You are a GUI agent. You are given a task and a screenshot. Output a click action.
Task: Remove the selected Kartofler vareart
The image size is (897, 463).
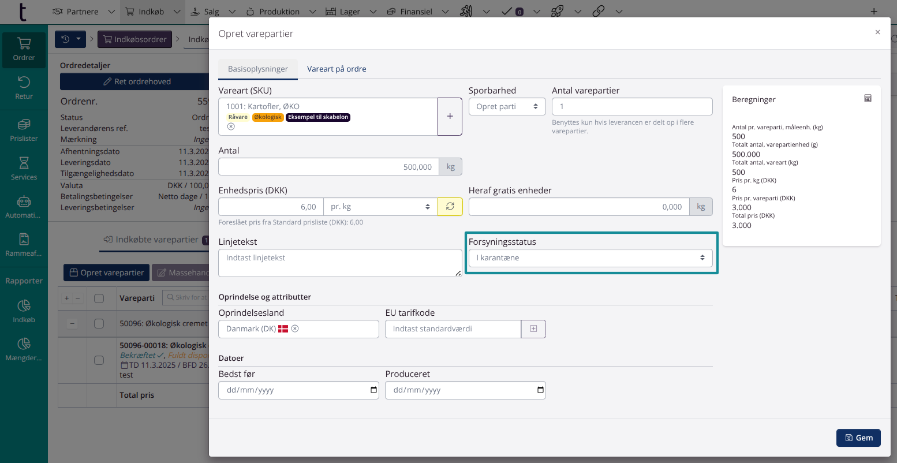tap(231, 126)
